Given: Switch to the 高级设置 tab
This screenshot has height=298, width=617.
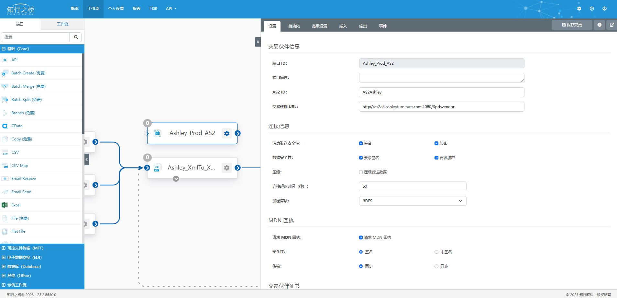Looking at the screenshot, I should pos(319,26).
